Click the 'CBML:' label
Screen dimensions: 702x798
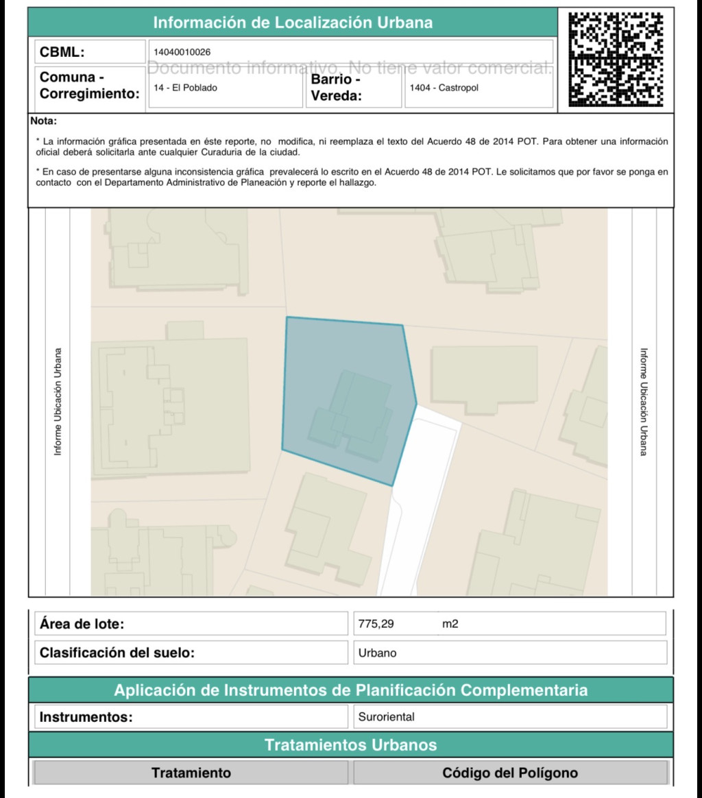pos(62,52)
